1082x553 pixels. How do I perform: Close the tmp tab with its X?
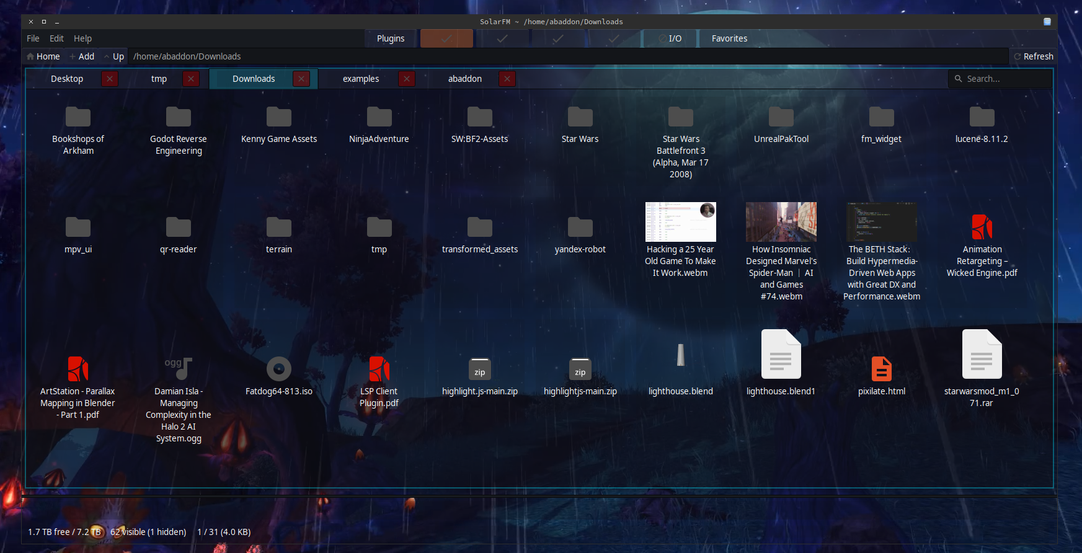point(191,79)
